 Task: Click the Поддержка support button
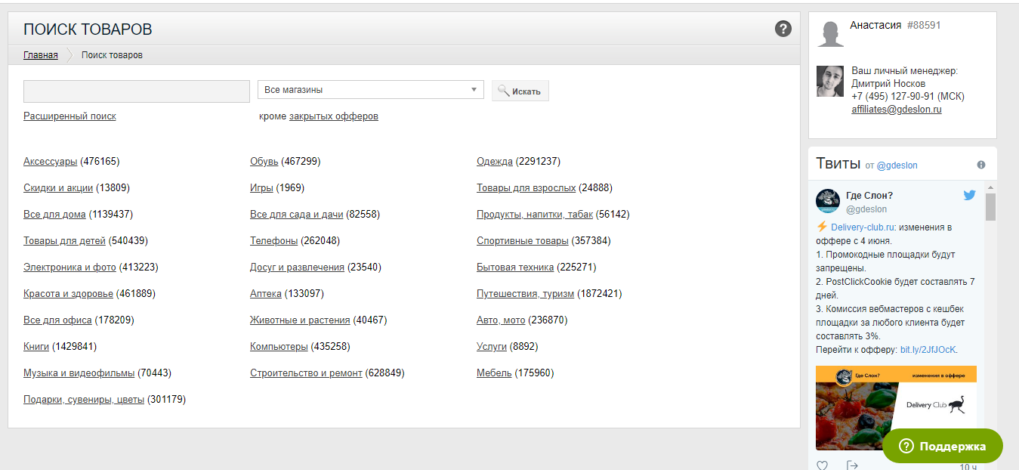pyautogui.click(x=942, y=446)
